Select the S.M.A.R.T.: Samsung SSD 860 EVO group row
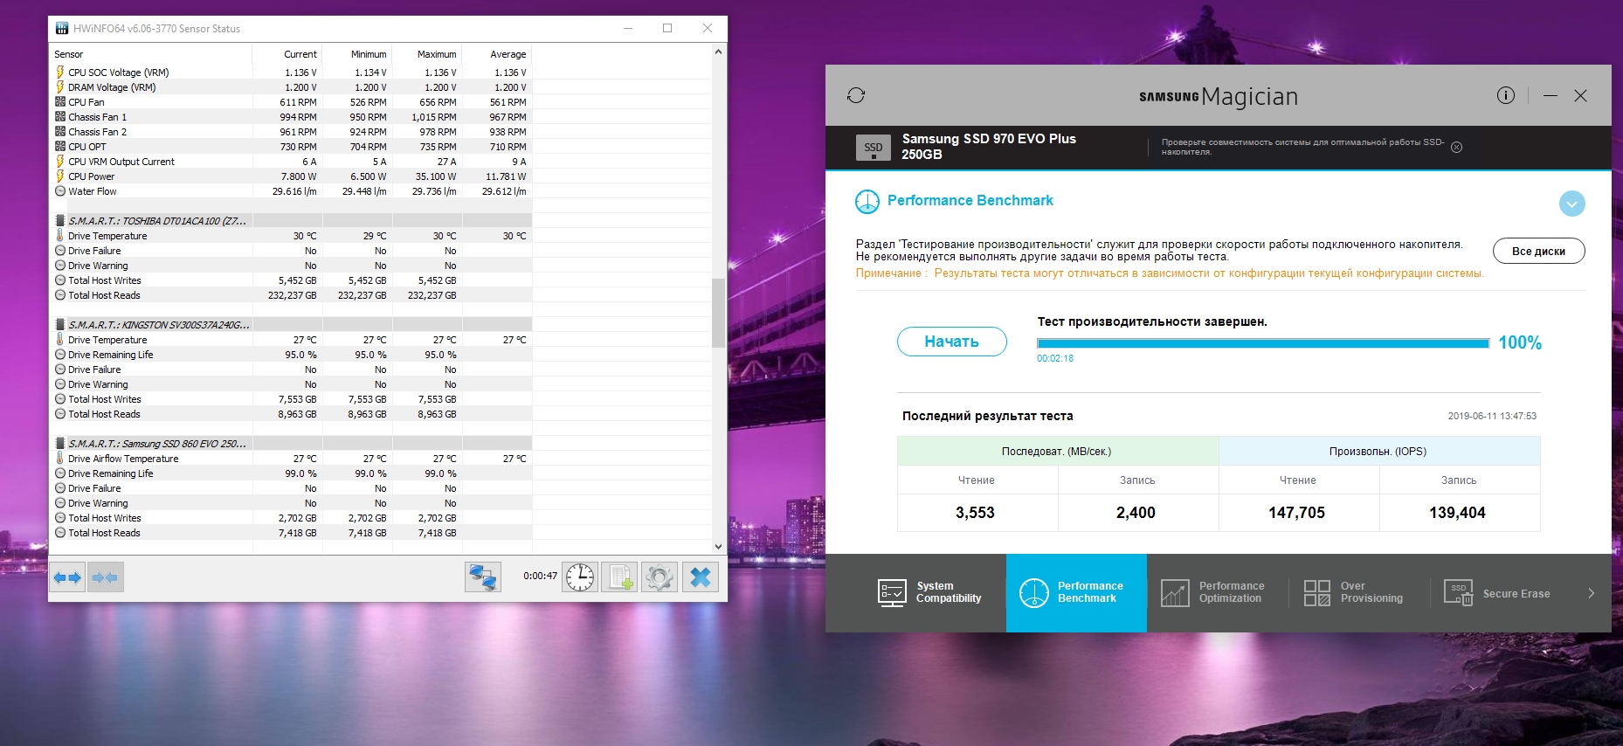 pyautogui.click(x=292, y=444)
